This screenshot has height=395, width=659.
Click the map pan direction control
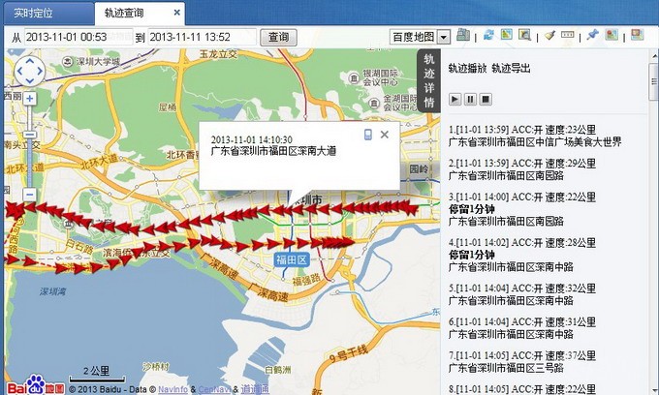pyautogui.click(x=30, y=70)
